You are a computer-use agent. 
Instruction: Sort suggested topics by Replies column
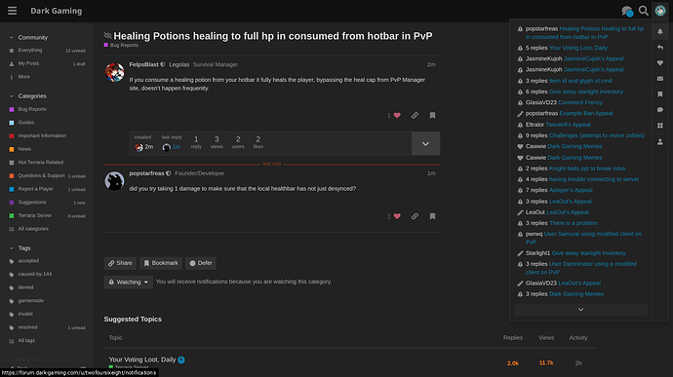point(512,338)
